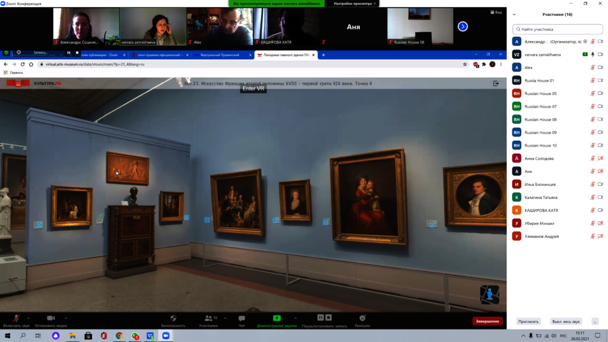The image size is (608, 342).
Task: Click the browser home icon
Action: (x=31, y=64)
